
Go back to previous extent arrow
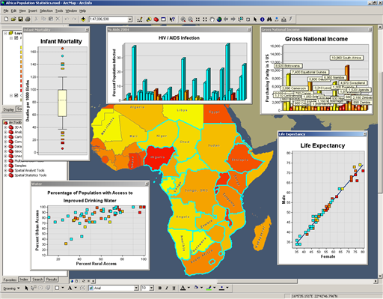226,19
